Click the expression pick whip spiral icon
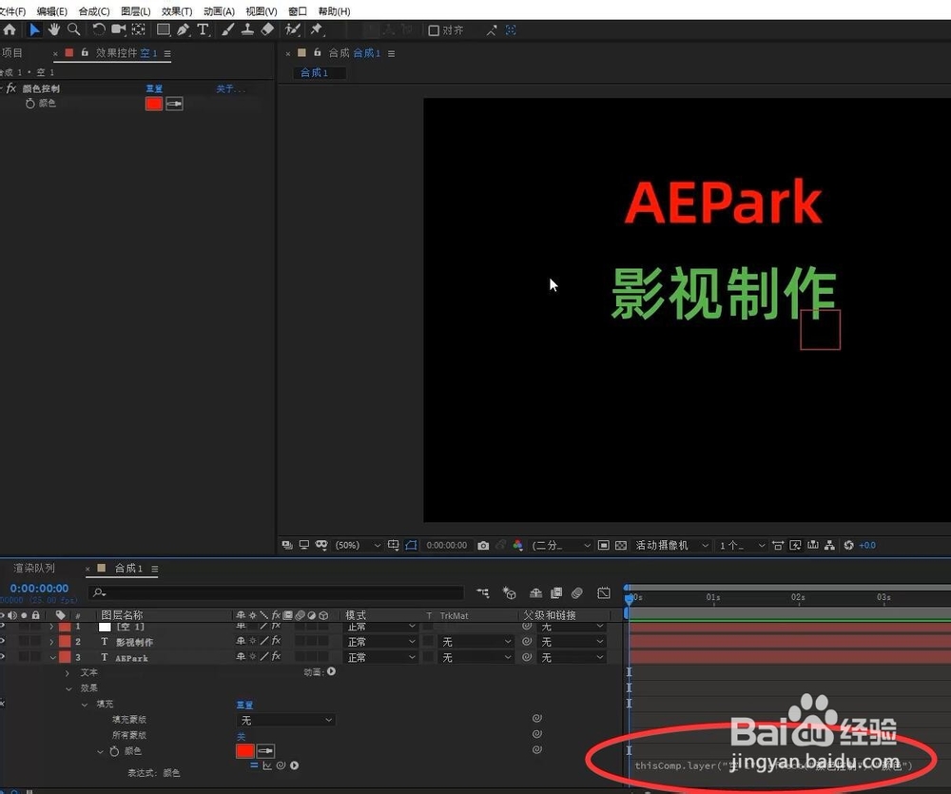The image size is (951, 794). 281,765
